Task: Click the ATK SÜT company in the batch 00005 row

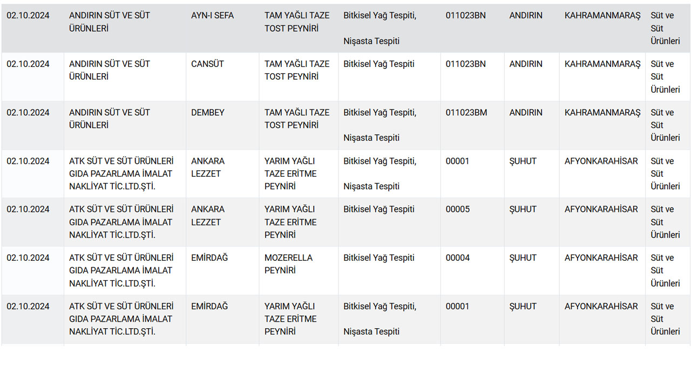Action: 121,222
